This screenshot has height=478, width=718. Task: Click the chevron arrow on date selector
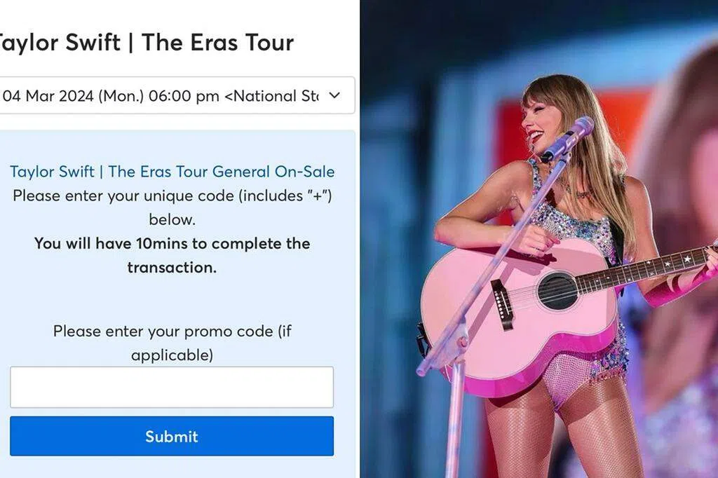[334, 95]
